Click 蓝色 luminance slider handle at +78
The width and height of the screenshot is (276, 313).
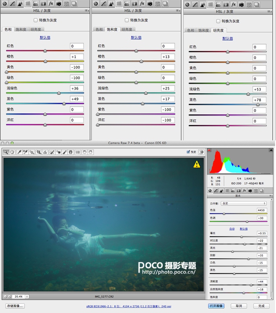(258, 104)
